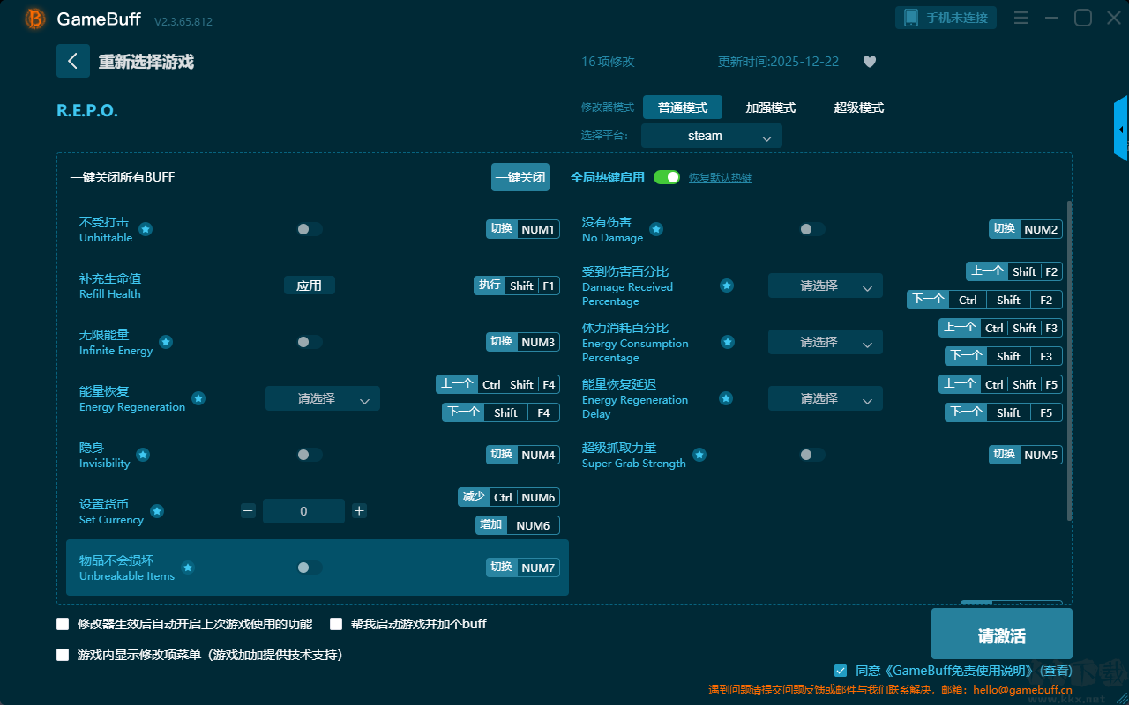Screen dimensions: 1129x705
Task: Toggle the Unbreakable Items switch
Action: pos(309,568)
